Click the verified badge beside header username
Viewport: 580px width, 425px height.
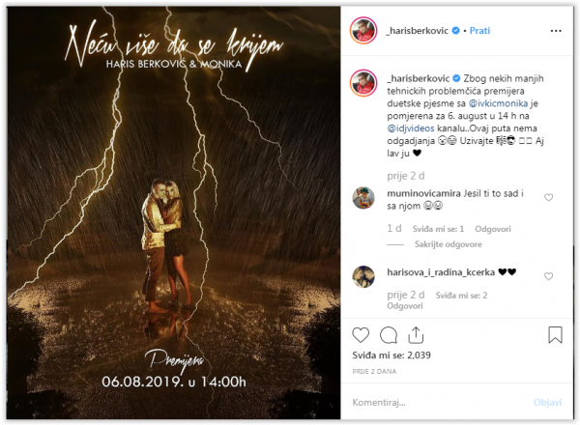pos(455,30)
